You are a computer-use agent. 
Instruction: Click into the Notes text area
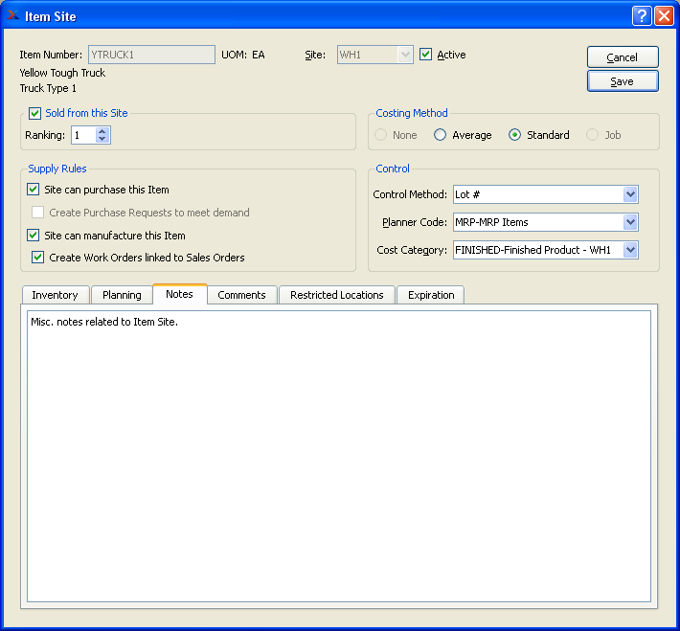[x=339, y=456]
